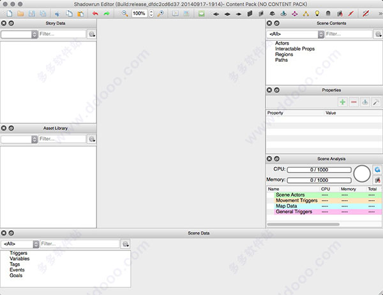
Task: Select the light bulb tool icon
Action: coord(317,13)
